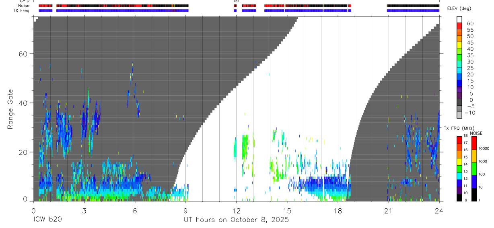Click the '35' label on ELEV bar
This screenshot has height=228, width=494.
pyautogui.click(x=470, y=55)
